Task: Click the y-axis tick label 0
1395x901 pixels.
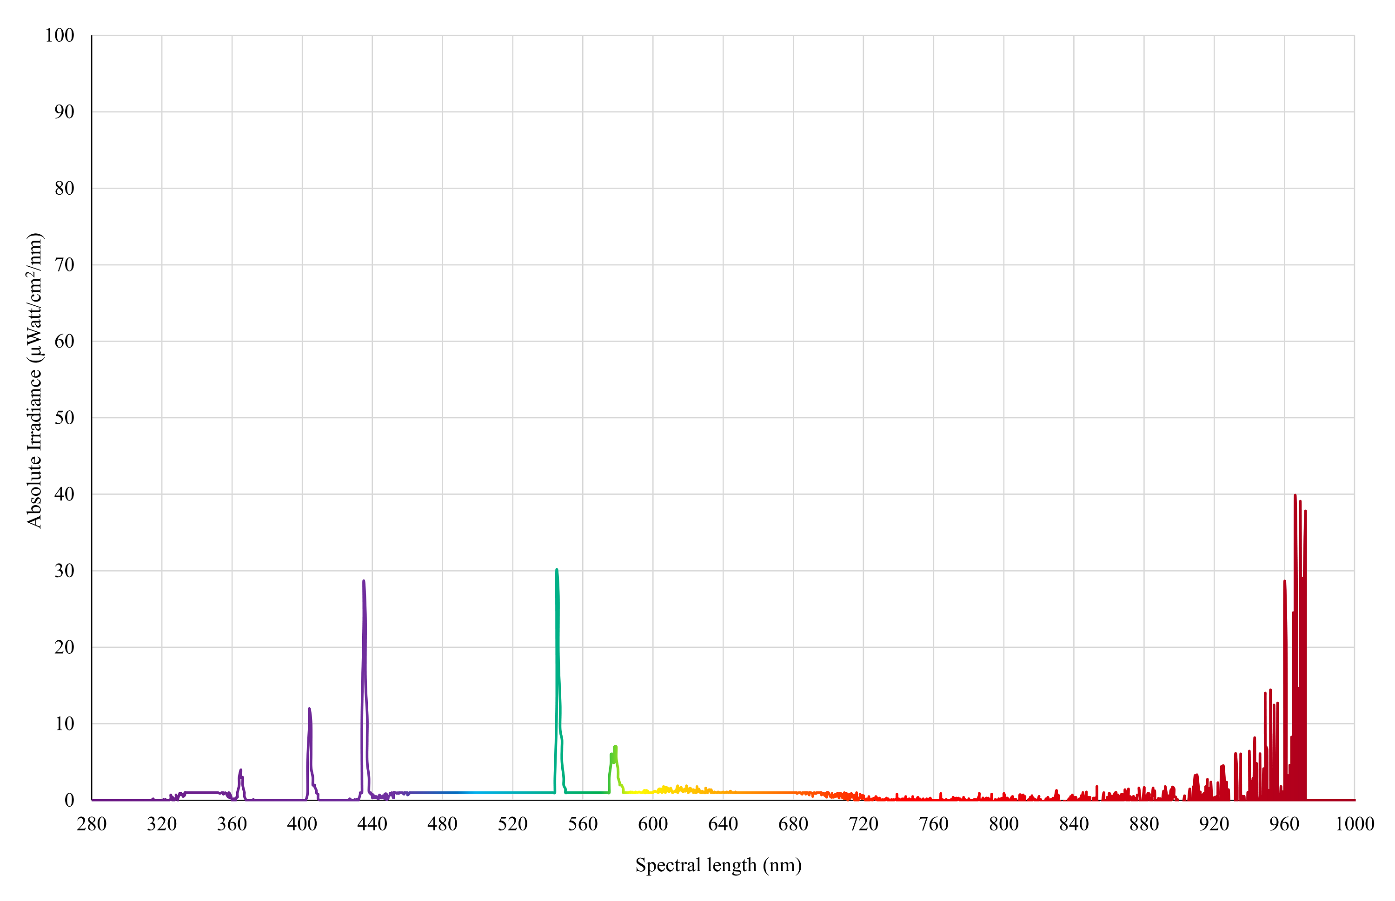Action: tap(69, 800)
